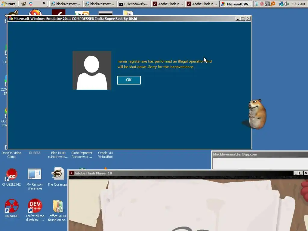The width and height of the screenshot is (308, 231).
Task: Click OK in the illegal operation dialog
Action: tap(129, 80)
